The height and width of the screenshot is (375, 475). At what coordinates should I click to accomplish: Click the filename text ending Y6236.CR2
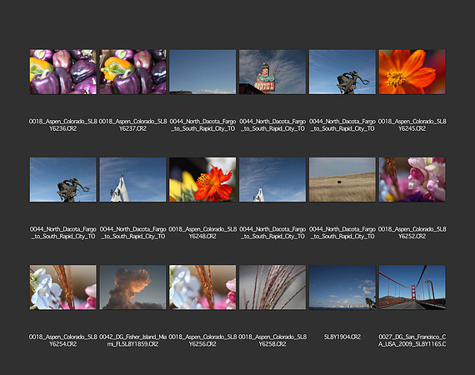(x=63, y=125)
